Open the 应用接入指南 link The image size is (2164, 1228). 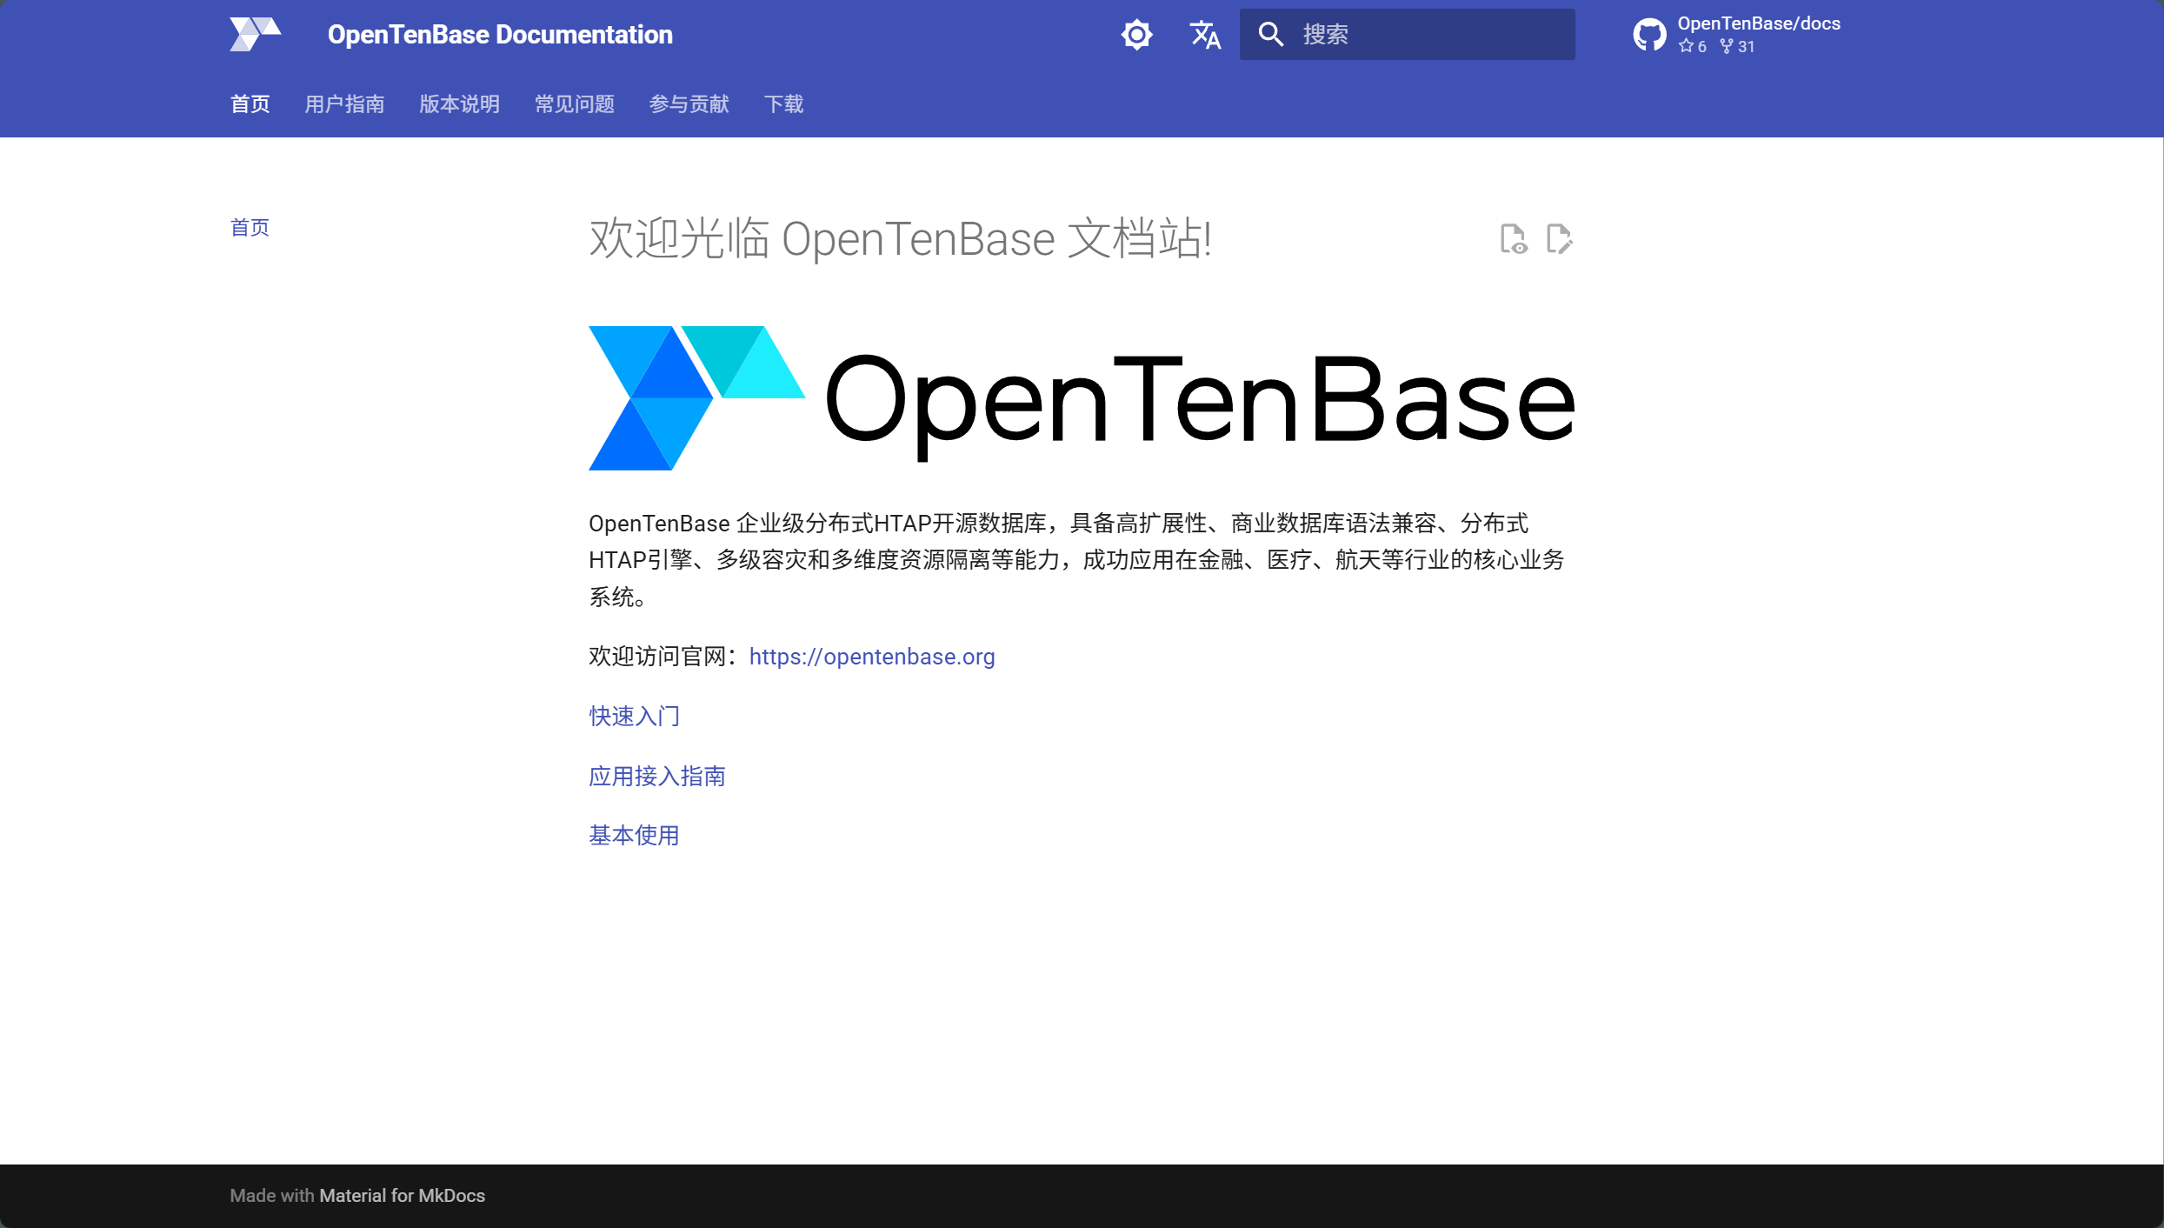pos(656,776)
